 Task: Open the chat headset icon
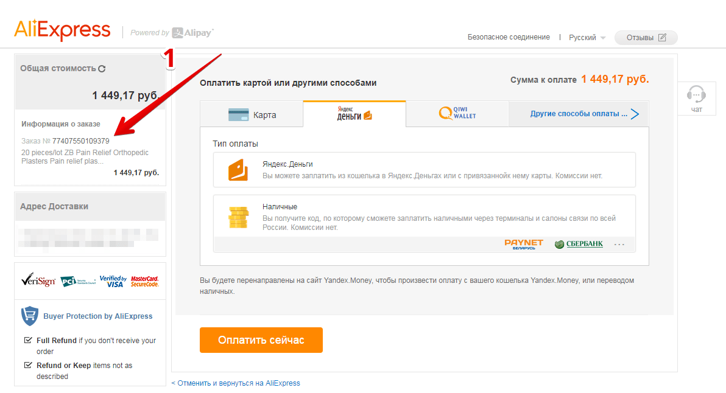pyautogui.click(x=696, y=94)
